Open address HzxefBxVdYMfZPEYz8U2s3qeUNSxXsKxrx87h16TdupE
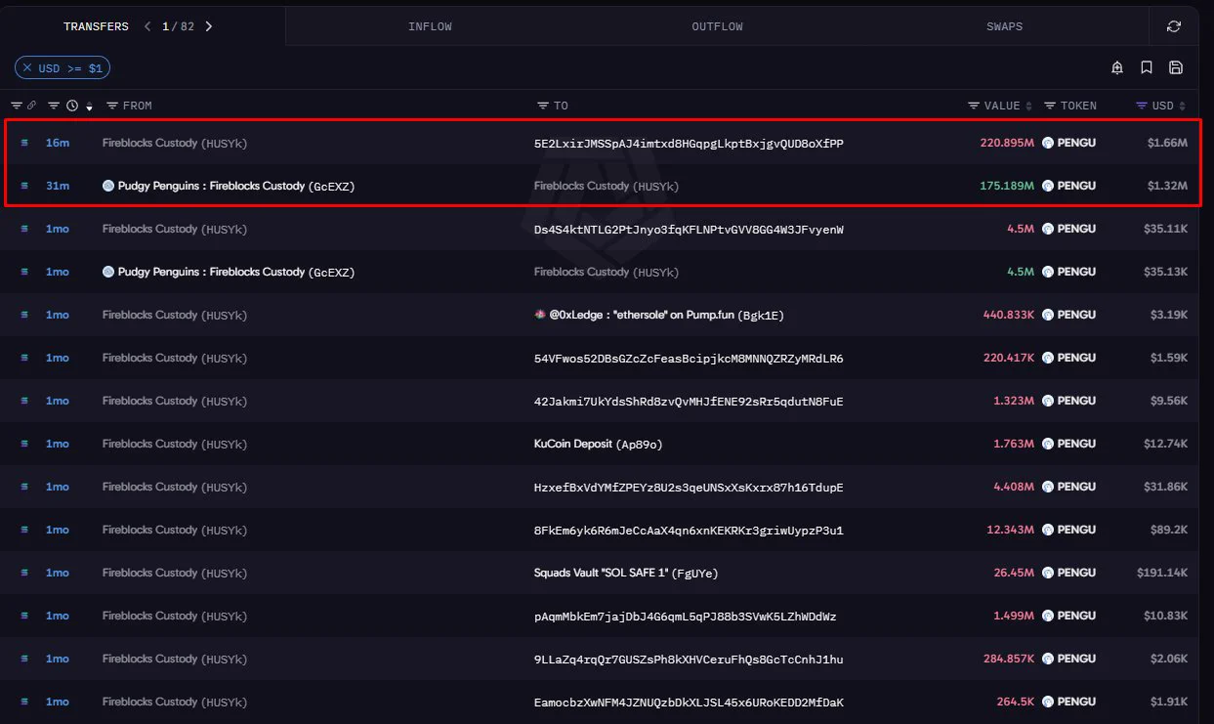Image resolution: width=1214 pixels, height=724 pixels. [x=689, y=487]
